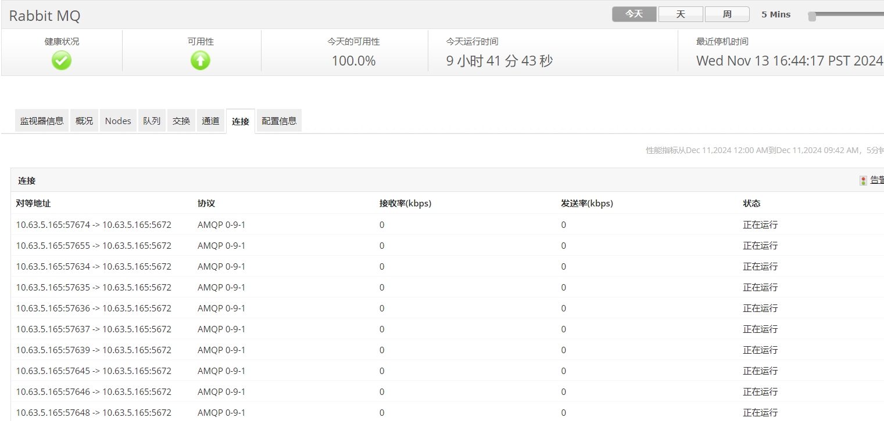Select connection row with port 57655
Screen dimensions: 884x421
pos(448,245)
